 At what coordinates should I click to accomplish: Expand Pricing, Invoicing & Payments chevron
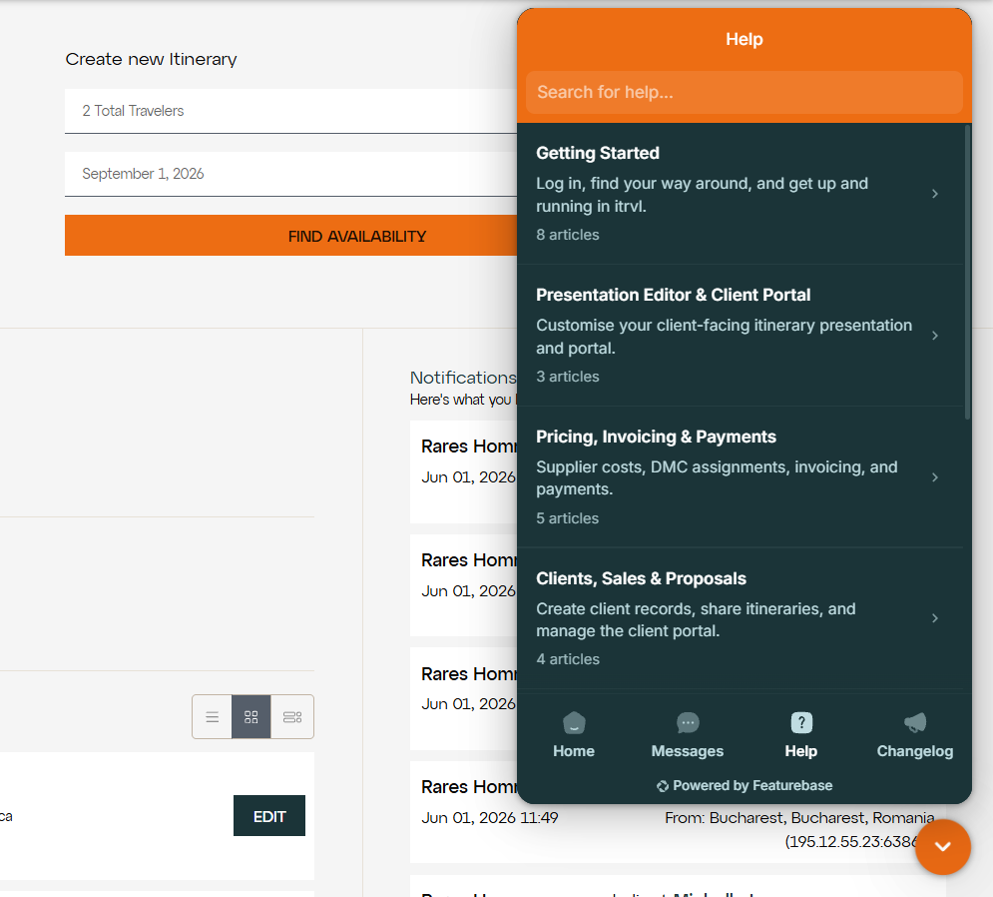tap(935, 477)
